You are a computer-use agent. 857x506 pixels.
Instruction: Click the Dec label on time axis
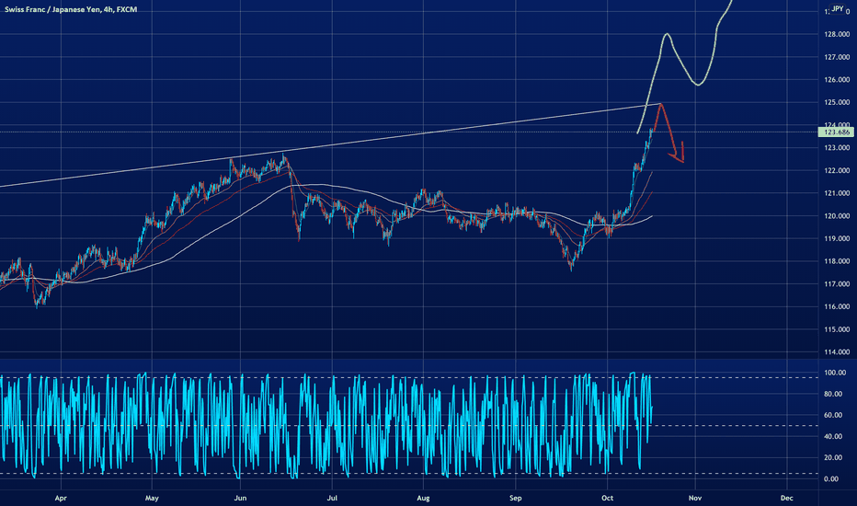tap(786, 498)
